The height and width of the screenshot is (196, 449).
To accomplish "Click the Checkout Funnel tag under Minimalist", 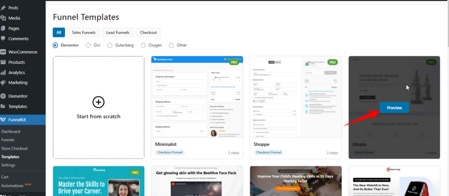I will pyautogui.click(x=170, y=152).
